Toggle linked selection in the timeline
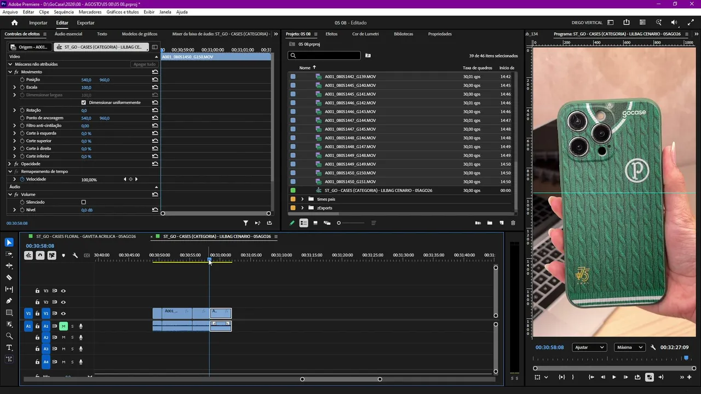 point(51,256)
